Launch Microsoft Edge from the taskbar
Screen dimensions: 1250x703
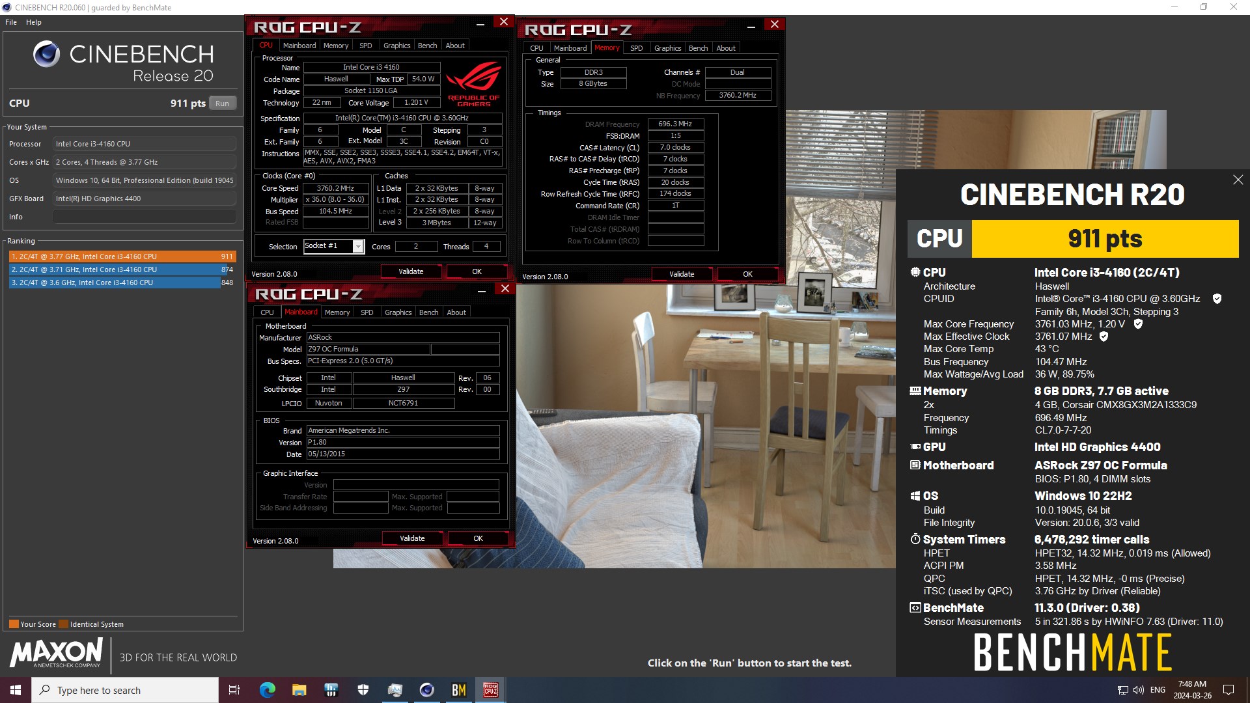click(267, 690)
